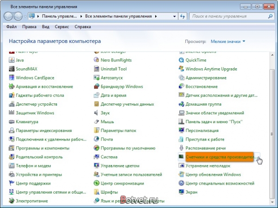Screen dimensions: 278x208
Task: Open Программы и компоненты link
Action: [43, 148]
